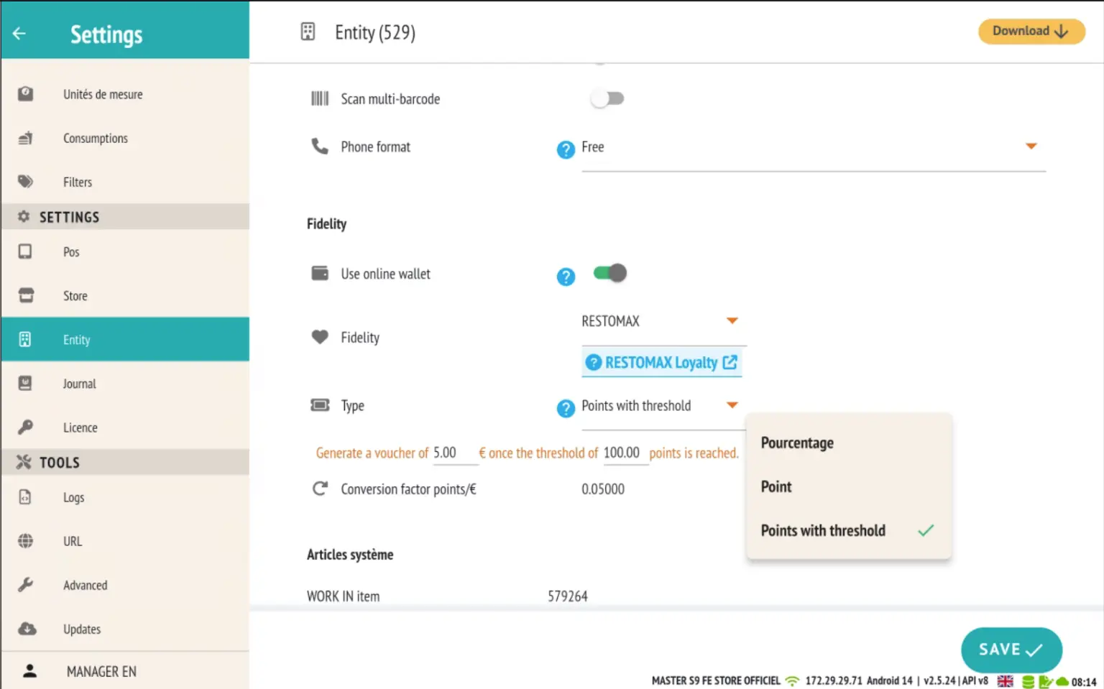Viewport: 1104px width, 689px height.
Task: Open the Entity settings page
Action: (x=125, y=339)
